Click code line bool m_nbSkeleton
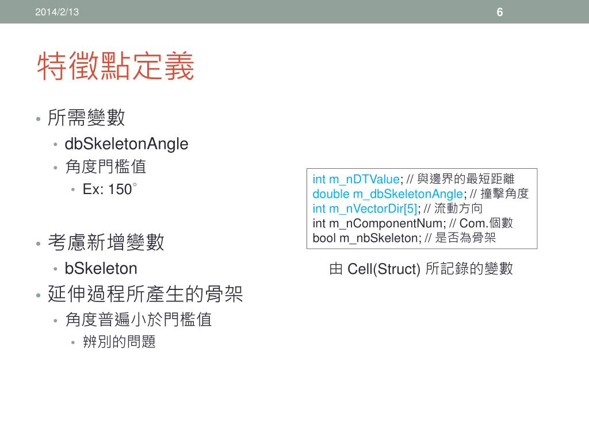The height and width of the screenshot is (441, 589). (x=404, y=238)
